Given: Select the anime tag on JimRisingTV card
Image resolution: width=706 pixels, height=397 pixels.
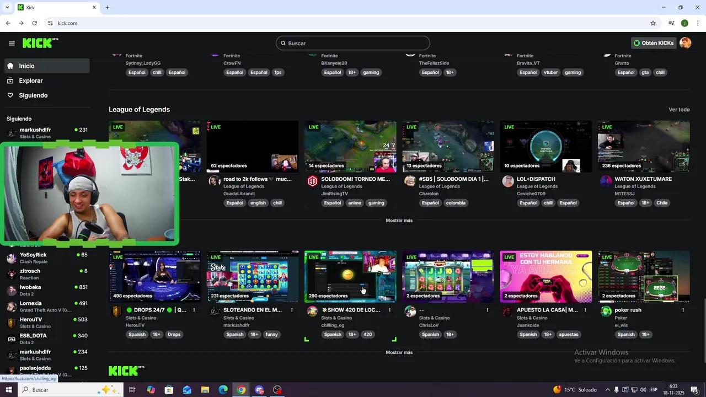Looking at the screenshot, I should click(x=355, y=203).
